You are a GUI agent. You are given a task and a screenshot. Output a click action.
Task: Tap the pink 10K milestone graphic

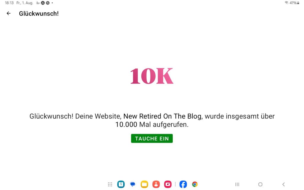152,76
